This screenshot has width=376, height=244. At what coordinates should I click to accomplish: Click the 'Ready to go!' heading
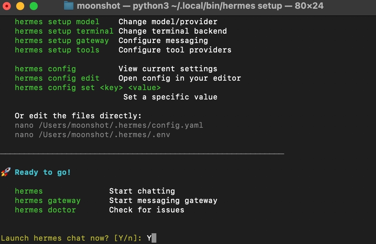coord(43,172)
